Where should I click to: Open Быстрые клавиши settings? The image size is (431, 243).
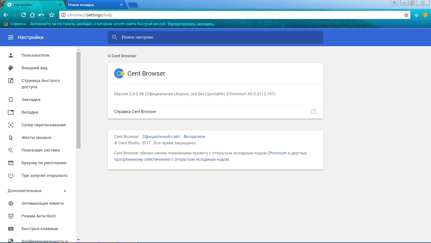pyautogui.click(x=40, y=229)
